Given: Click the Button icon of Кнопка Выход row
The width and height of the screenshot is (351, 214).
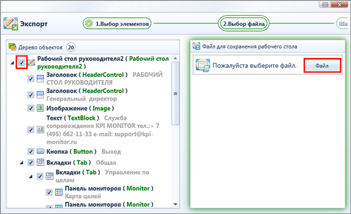Looking at the screenshot, I should [x=40, y=151].
